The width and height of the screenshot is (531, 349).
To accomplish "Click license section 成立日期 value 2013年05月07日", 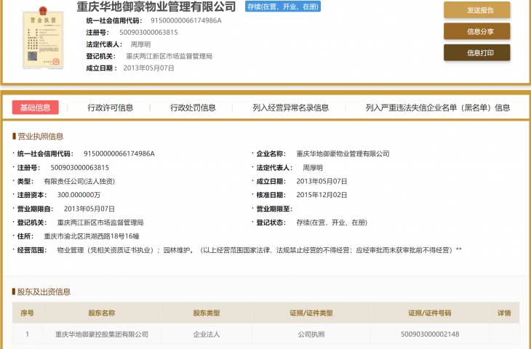I will (322, 182).
